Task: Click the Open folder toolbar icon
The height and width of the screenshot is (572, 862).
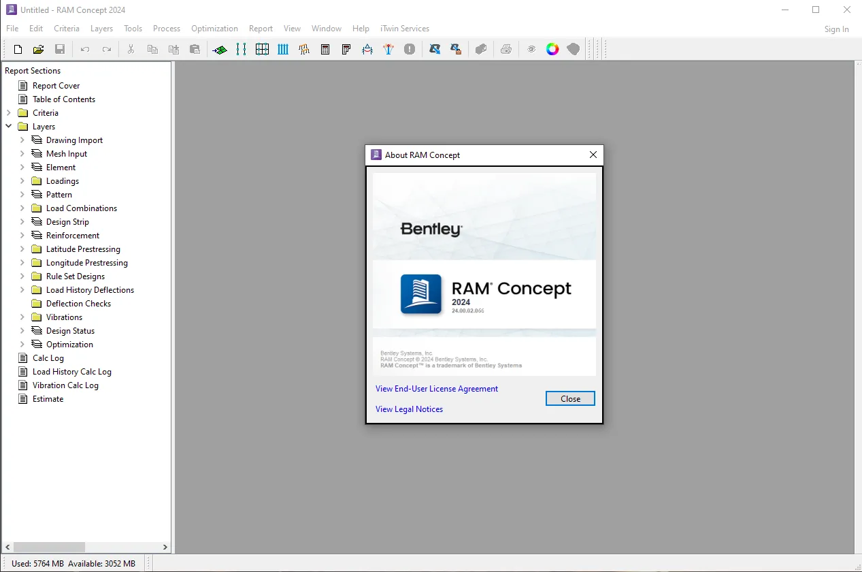Action: (39, 49)
